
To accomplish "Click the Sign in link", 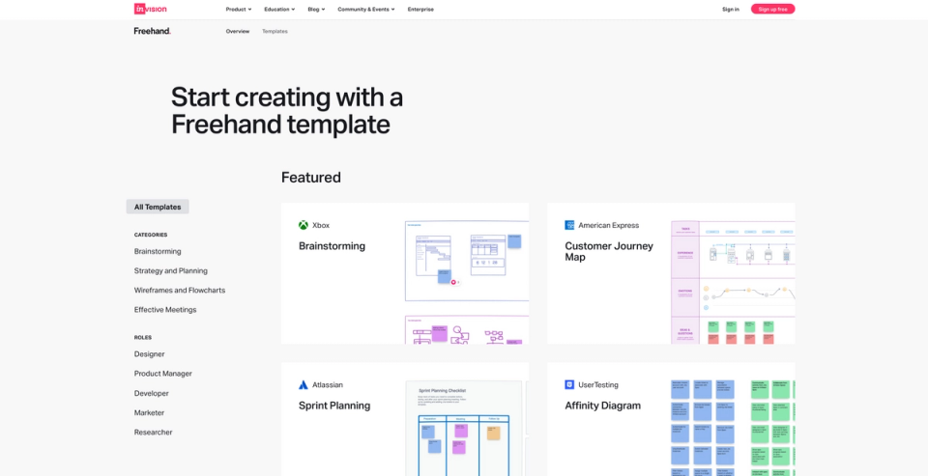I will pos(731,10).
